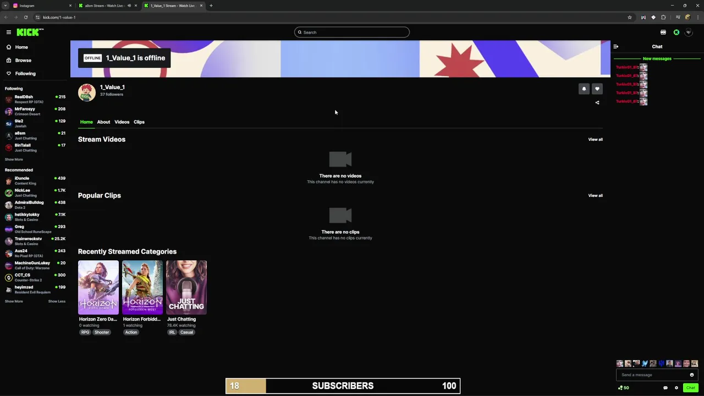Click View all for Stream Videos
Image resolution: width=704 pixels, height=396 pixels.
pos(595,140)
